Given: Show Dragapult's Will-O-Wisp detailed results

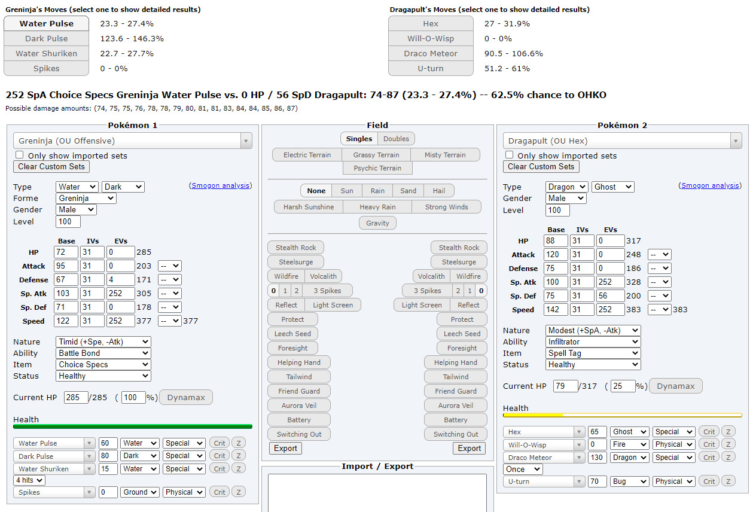Looking at the screenshot, I should 431,39.
